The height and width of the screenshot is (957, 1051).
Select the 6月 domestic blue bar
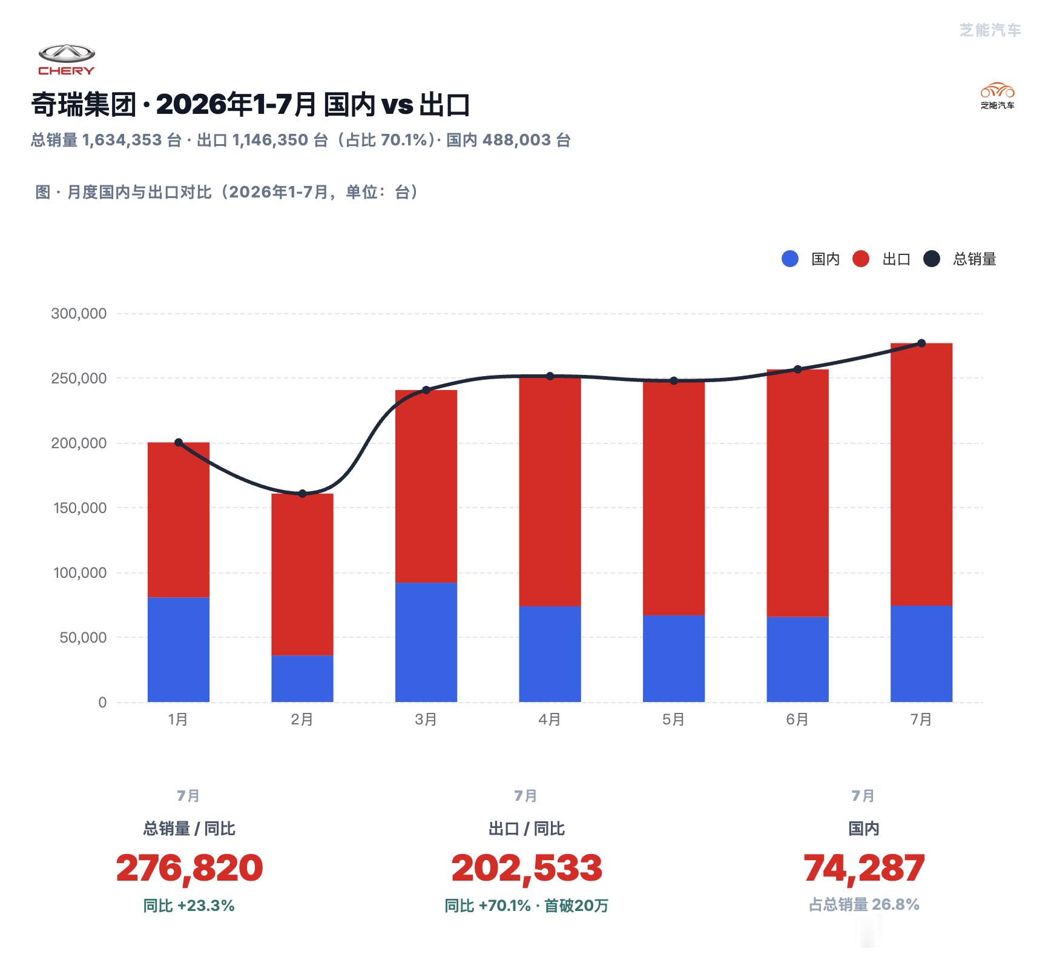[x=797, y=660]
